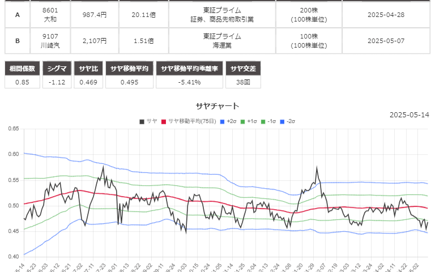Click the 0.65 y-axis label

click(x=14, y=129)
